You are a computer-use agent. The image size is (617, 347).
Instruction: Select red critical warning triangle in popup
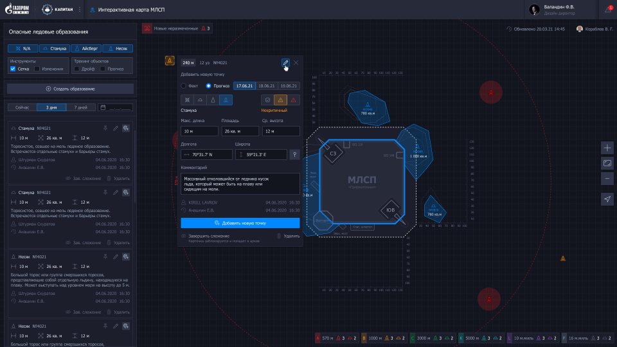point(293,100)
